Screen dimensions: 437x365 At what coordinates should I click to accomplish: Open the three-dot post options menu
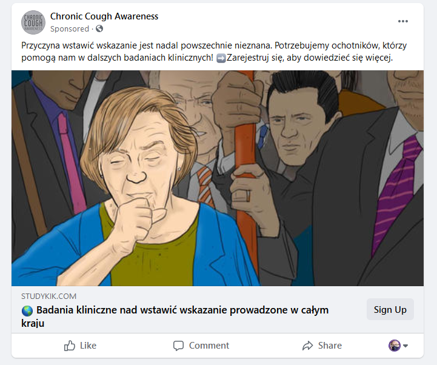coord(403,21)
